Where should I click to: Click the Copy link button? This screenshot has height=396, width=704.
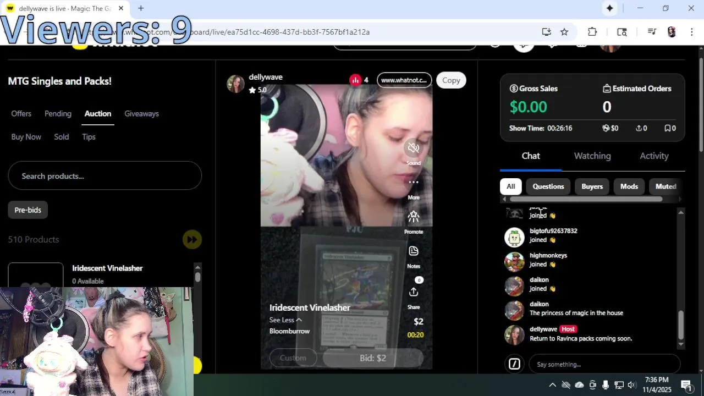click(x=451, y=80)
